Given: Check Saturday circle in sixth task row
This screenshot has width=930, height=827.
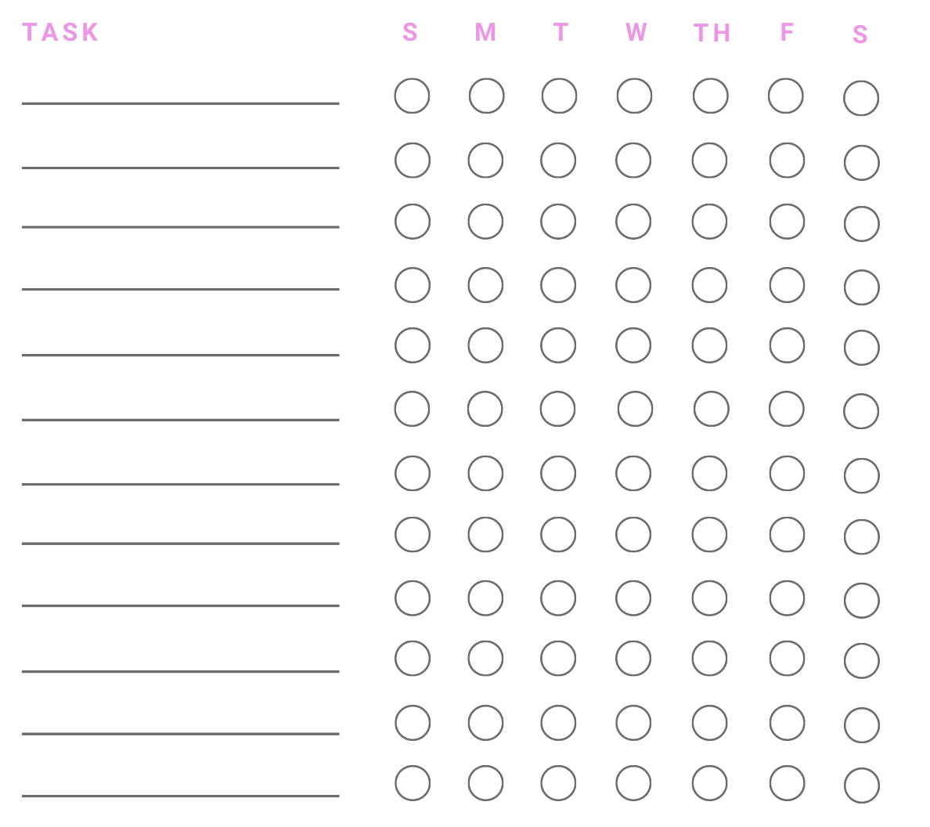Looking at the screenshot, I should coord(861,411).
